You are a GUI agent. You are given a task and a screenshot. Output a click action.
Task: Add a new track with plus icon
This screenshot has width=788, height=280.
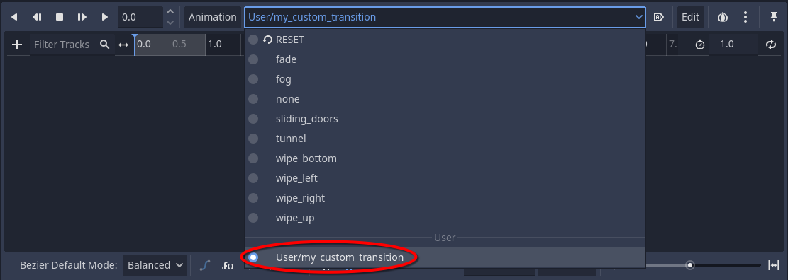click(x=17, y=45)
